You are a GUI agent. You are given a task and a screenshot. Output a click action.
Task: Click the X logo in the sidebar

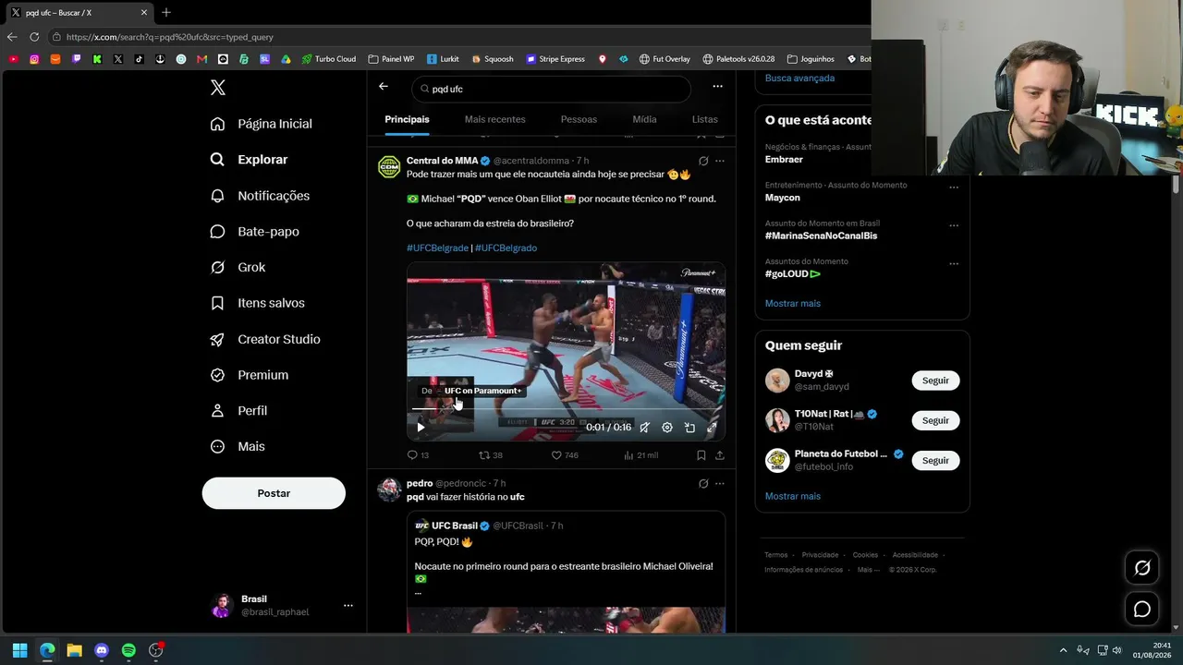pyautogui.click(x=218, y=88)
